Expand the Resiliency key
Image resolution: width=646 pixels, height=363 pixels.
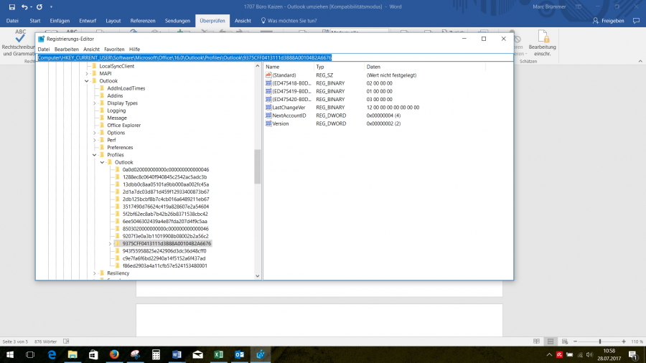click(x=95, y=273)
